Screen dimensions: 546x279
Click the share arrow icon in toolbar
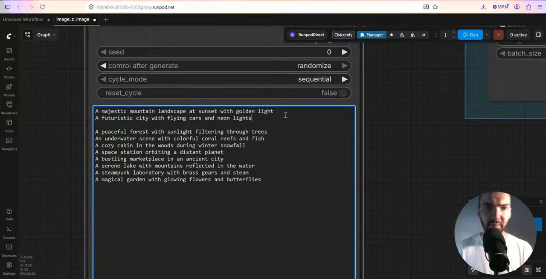pyautogui.click(x=423, y=35)
